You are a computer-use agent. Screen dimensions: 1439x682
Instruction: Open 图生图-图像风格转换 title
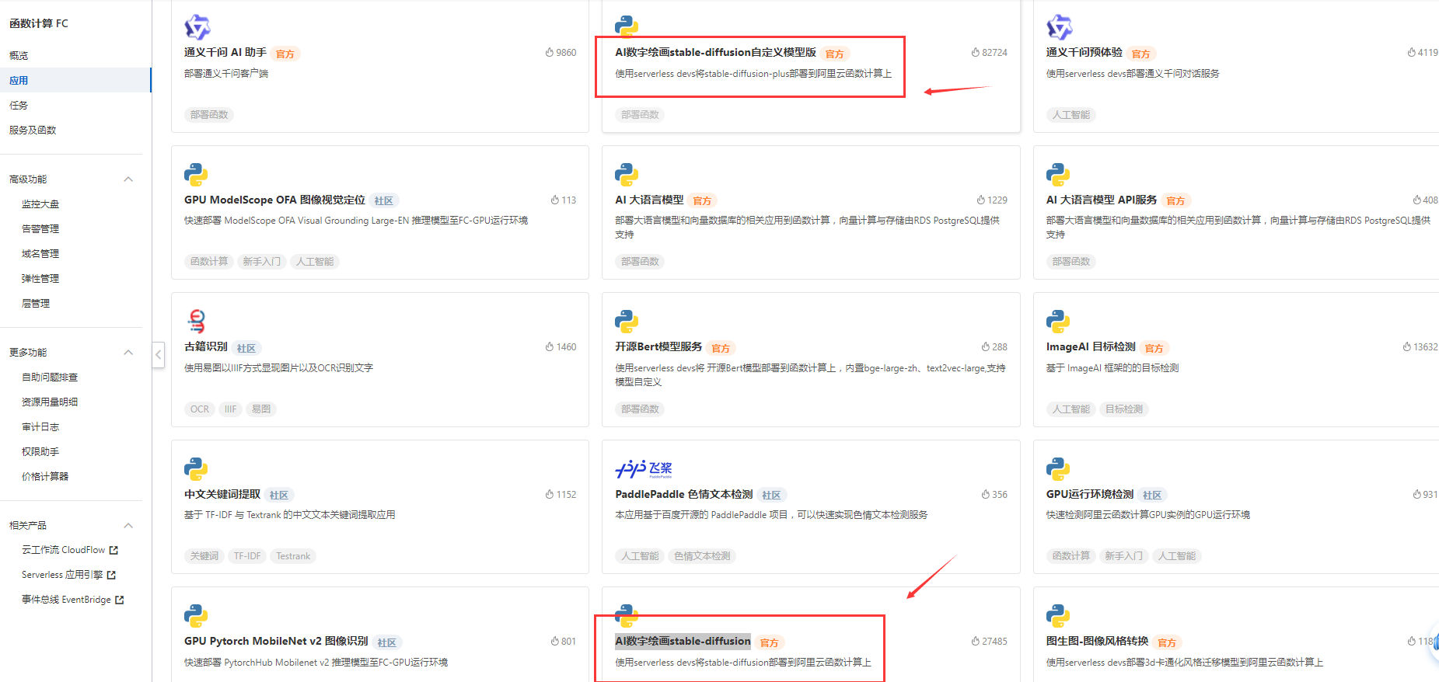[x=1097, y=641]
